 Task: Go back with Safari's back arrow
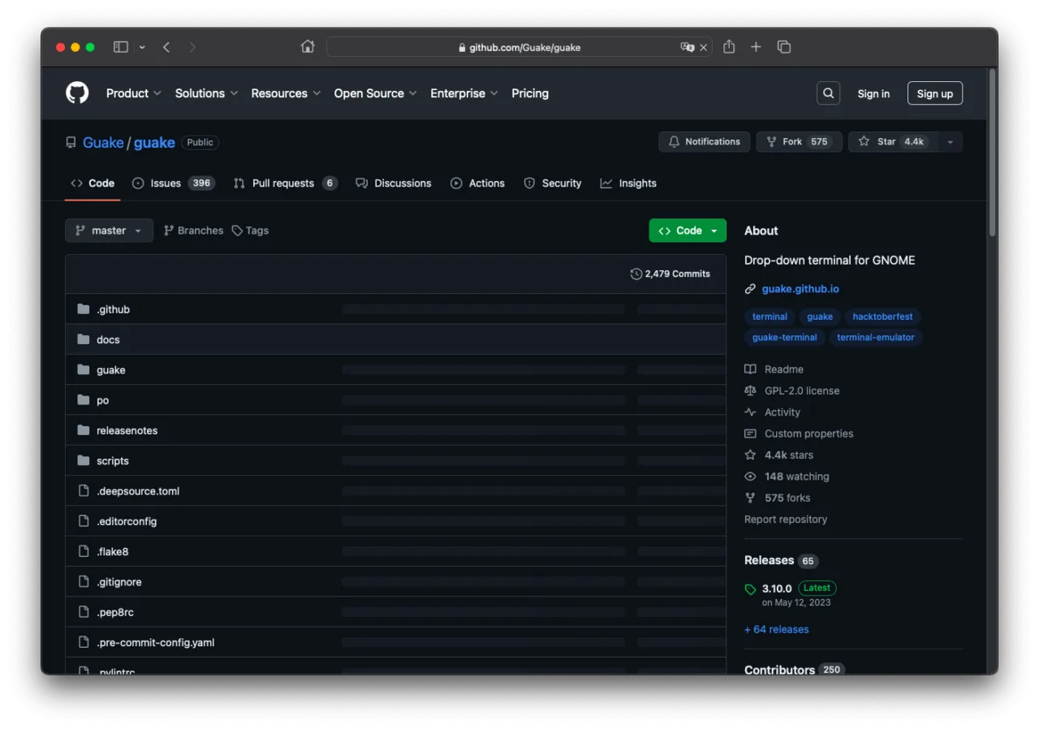tap(166, 47)
